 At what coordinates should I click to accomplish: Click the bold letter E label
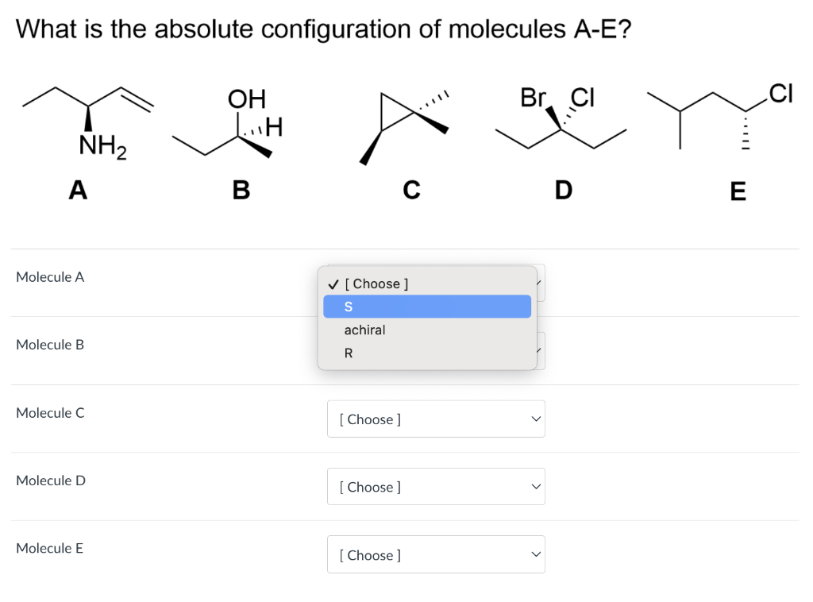pyautogui.click(x=738, y=191)
